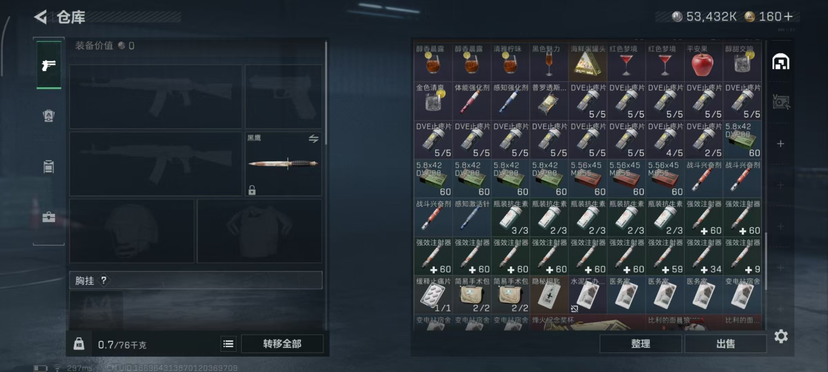Click the 转移全部 button
Image resolution: width=828 pixels, height=372 pixels.
282,344
